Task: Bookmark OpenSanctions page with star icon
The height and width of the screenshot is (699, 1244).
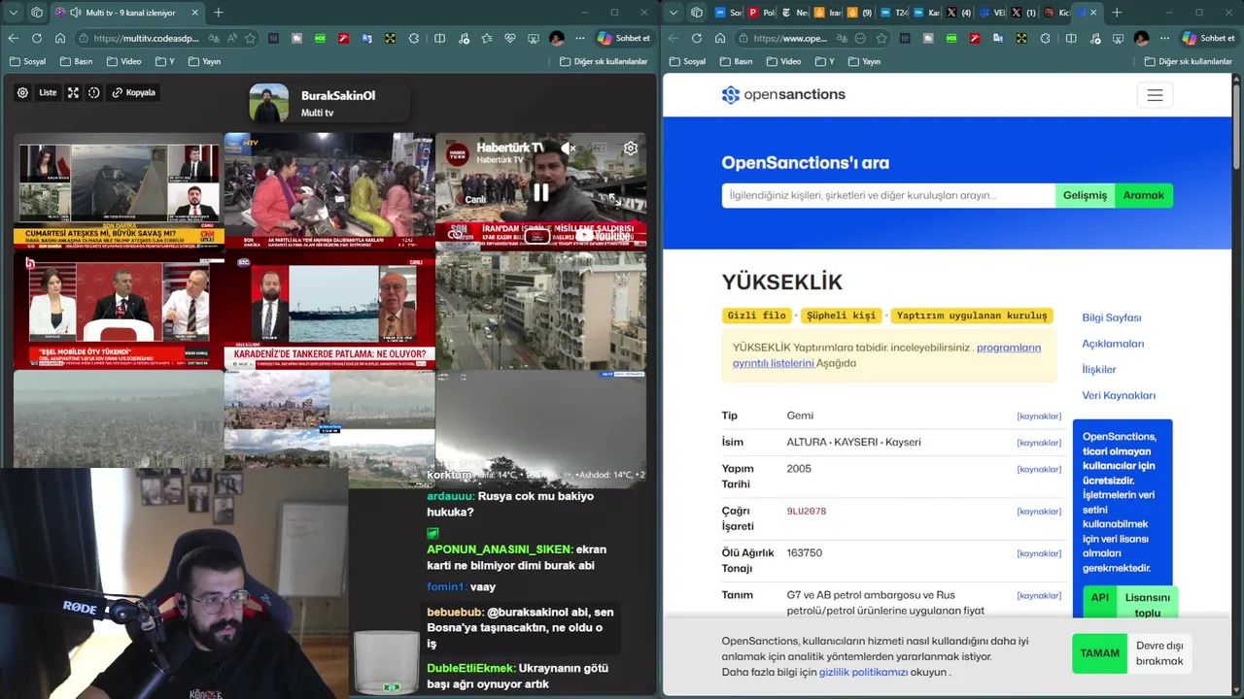Action: 881,38
